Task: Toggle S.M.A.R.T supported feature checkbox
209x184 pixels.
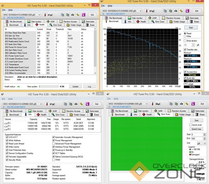Action: [7, 137]
